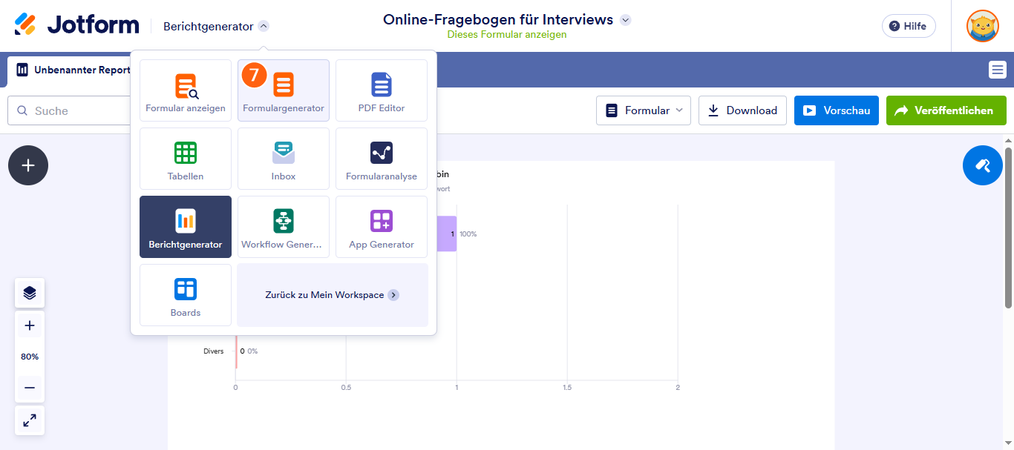Image resolution: width=1014 pixels, height=450 pixels.
Task: Toggle fullscreen with the expand arrows icon
Action: pyautogui.click(x=30, y=420)
